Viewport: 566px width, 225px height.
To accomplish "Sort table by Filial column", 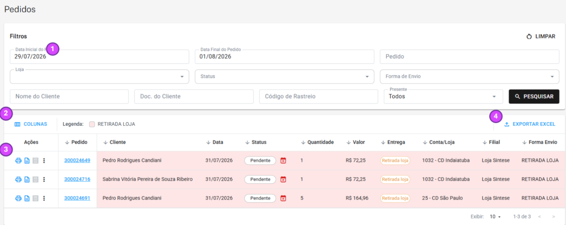I will (491, 142).
